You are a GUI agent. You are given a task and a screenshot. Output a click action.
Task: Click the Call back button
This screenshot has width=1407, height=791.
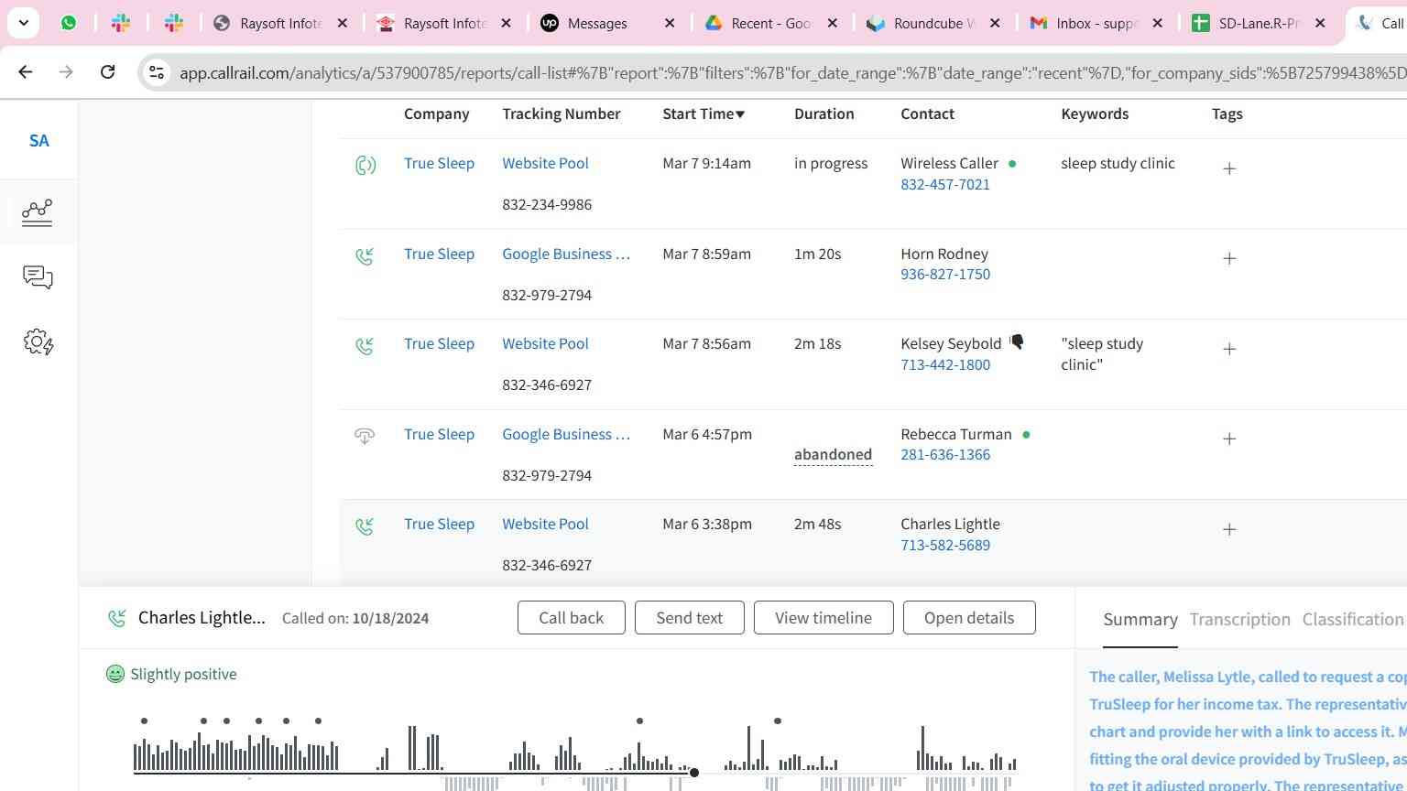[x=571, y=618]
